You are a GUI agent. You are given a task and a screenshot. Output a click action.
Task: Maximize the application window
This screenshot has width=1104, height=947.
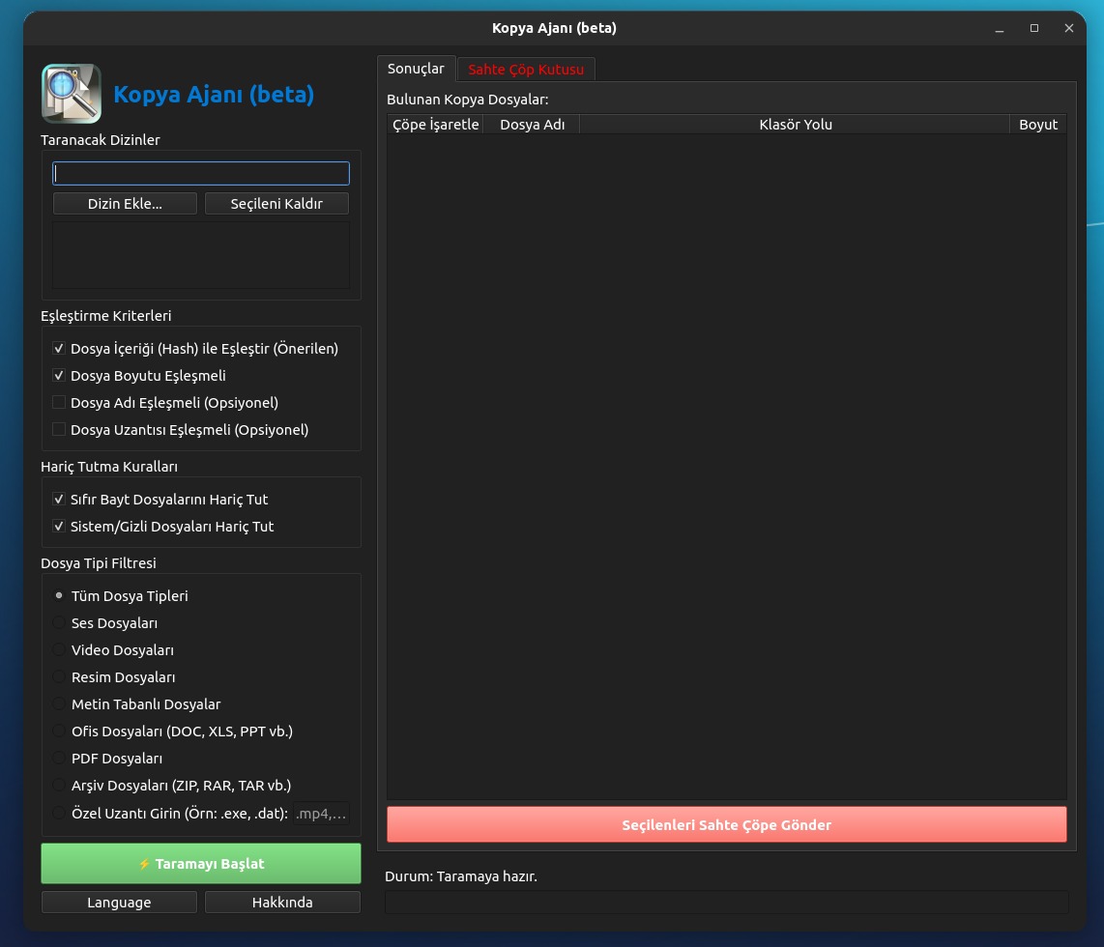[1033, 29]
